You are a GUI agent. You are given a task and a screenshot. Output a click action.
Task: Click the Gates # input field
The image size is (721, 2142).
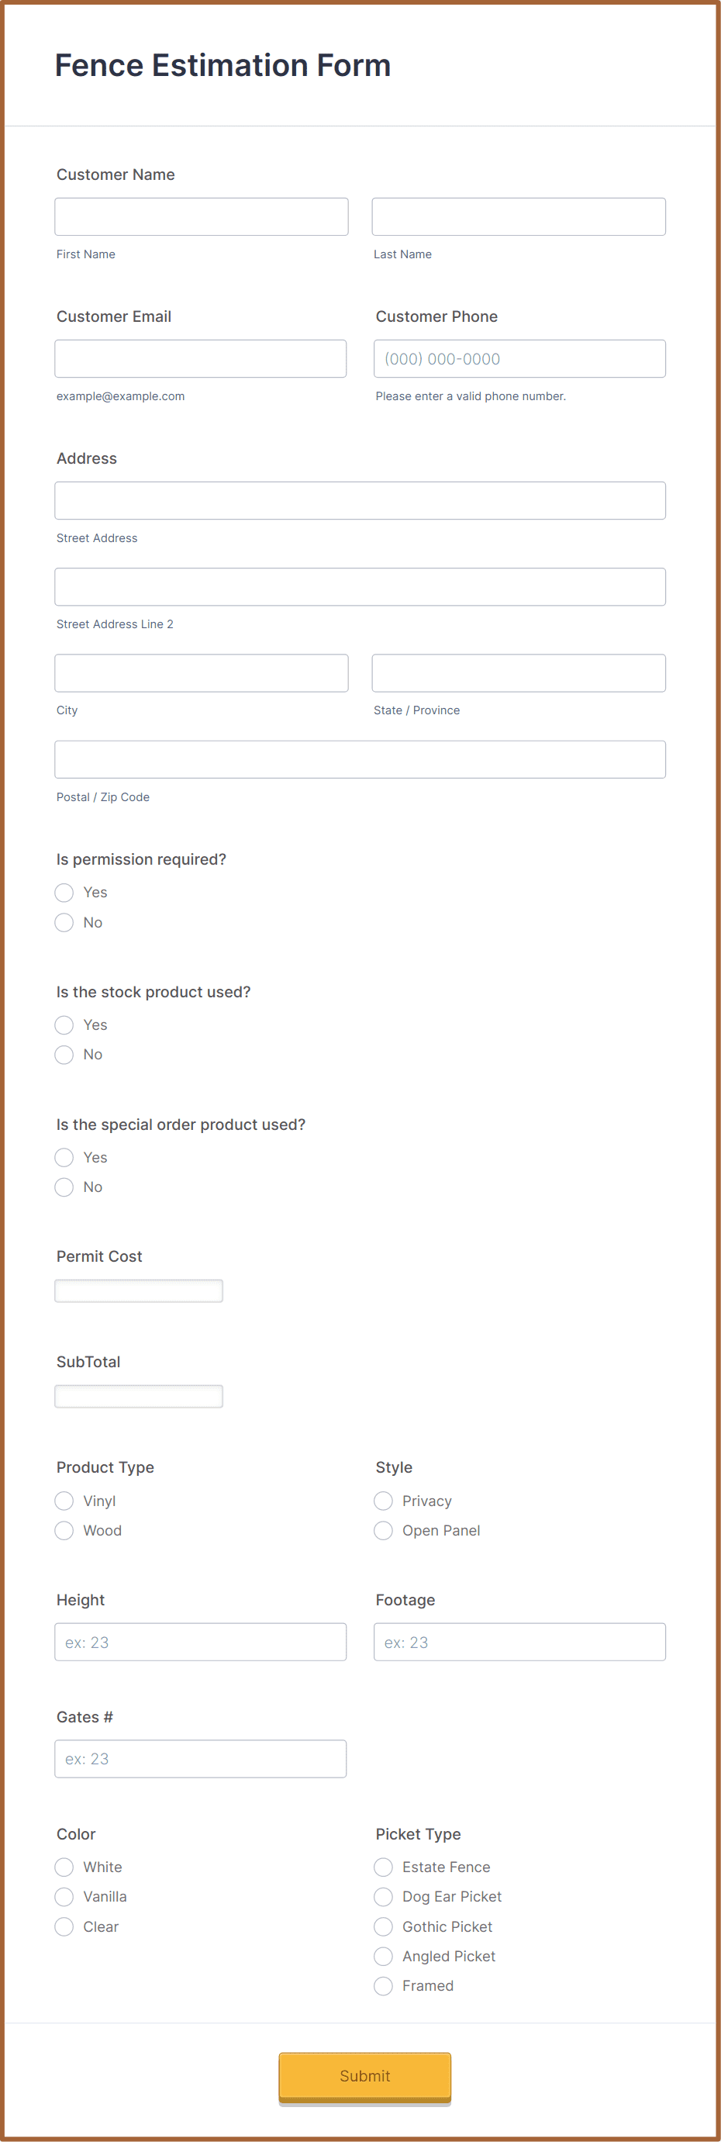pyautogui.click(x=201, y=1759)
